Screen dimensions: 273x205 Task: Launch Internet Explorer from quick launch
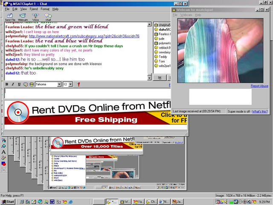pyautogui.click(x=71, y=202)
